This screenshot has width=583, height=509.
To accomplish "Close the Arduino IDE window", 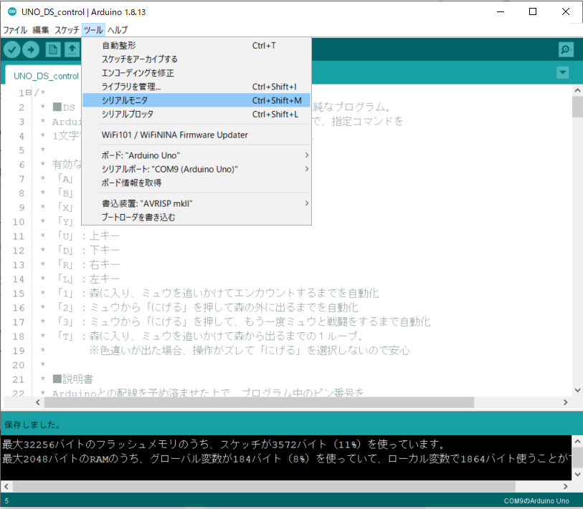I will coord(566,12).
